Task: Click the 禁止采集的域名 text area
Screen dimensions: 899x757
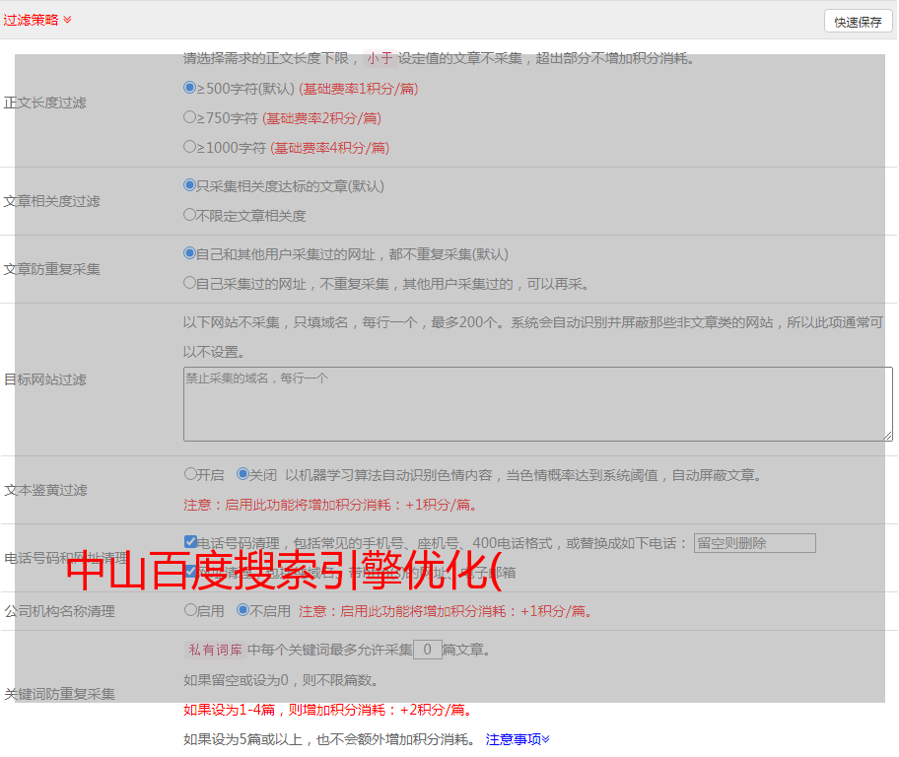Action: (537, 404)
